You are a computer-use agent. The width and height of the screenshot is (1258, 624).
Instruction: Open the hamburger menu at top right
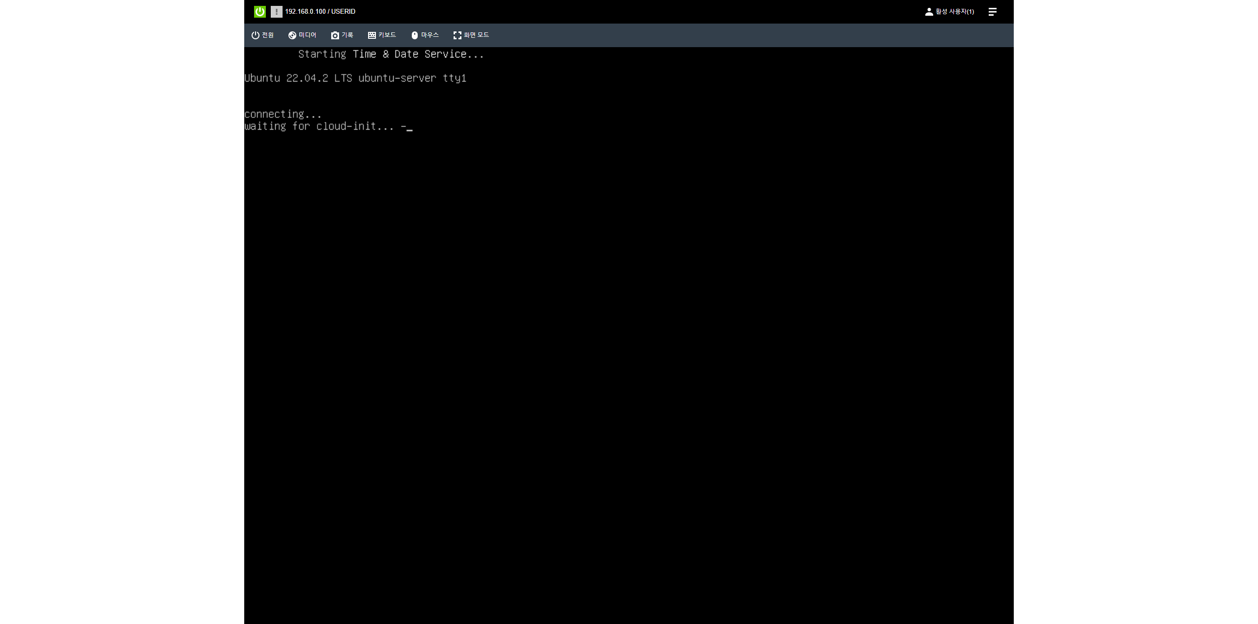click(992, 12)
